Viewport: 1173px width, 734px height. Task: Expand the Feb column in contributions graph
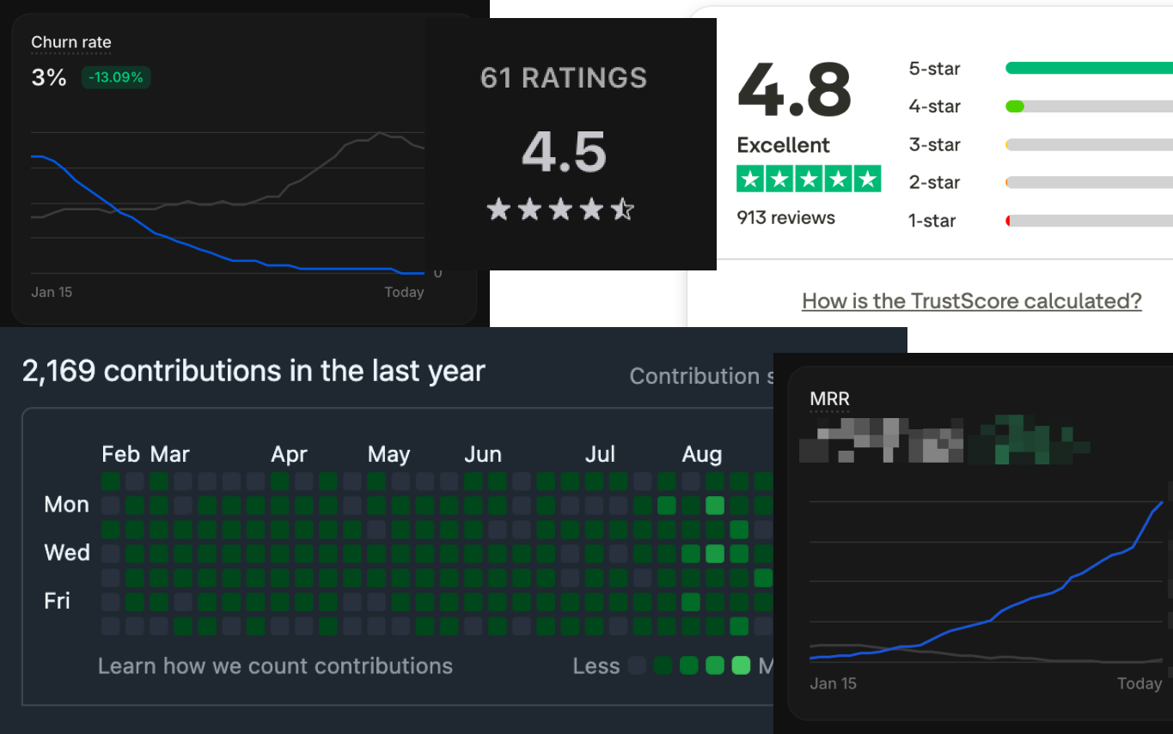coord(121,453)
